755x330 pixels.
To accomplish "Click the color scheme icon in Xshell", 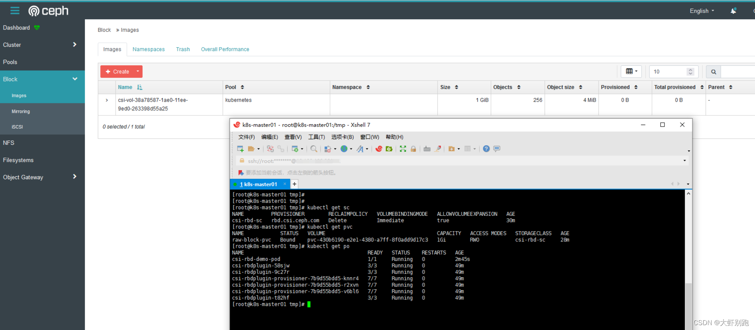I will [x=328, y=149].
